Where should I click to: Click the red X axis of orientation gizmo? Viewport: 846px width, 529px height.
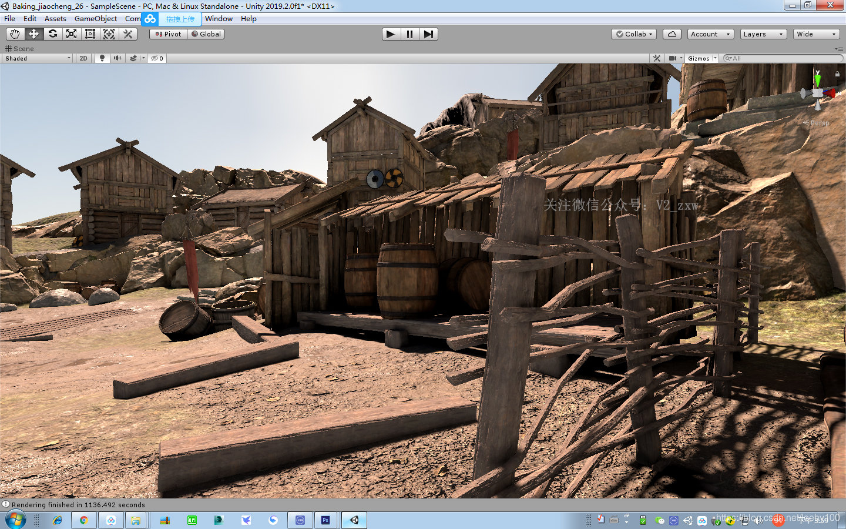(x=830, y=93)
